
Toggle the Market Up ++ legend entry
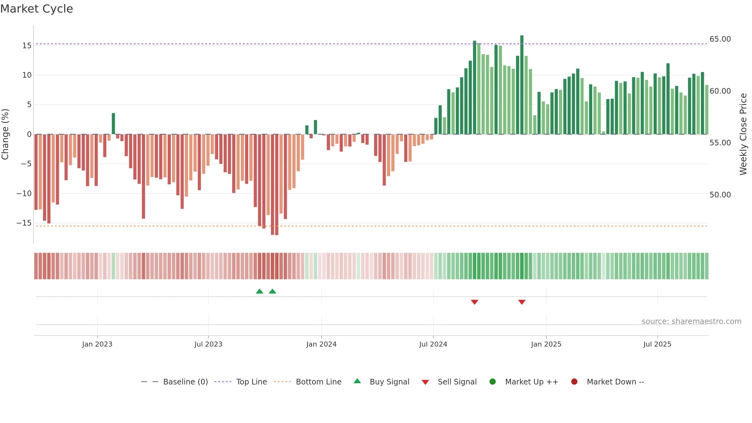coord(524,382)
